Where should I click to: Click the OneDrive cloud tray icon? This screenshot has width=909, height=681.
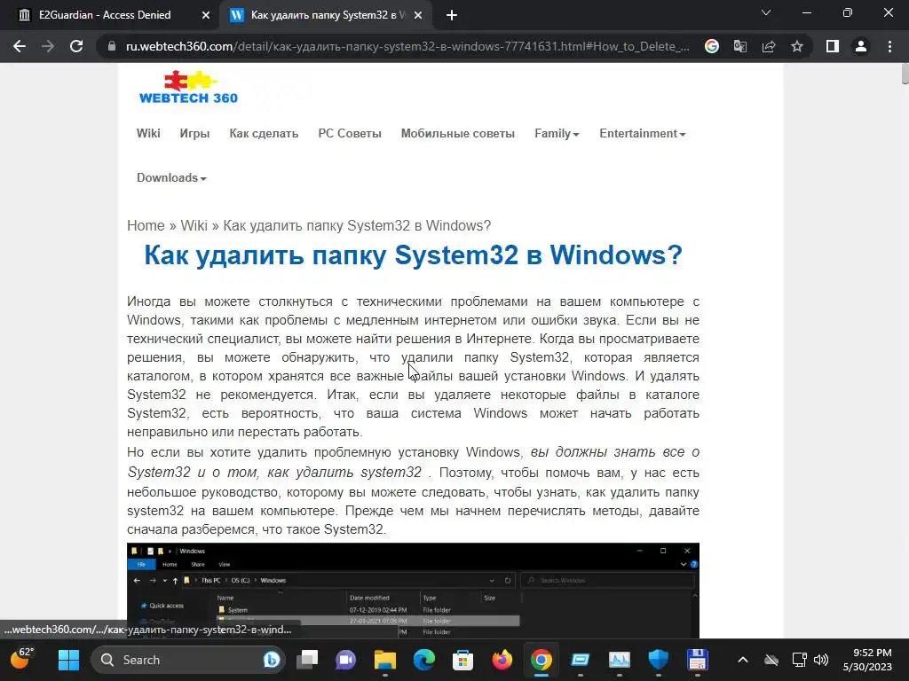[x=771, y=660]
